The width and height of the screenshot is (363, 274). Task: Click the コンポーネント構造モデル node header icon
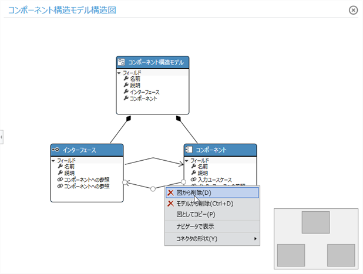[122, 62]
